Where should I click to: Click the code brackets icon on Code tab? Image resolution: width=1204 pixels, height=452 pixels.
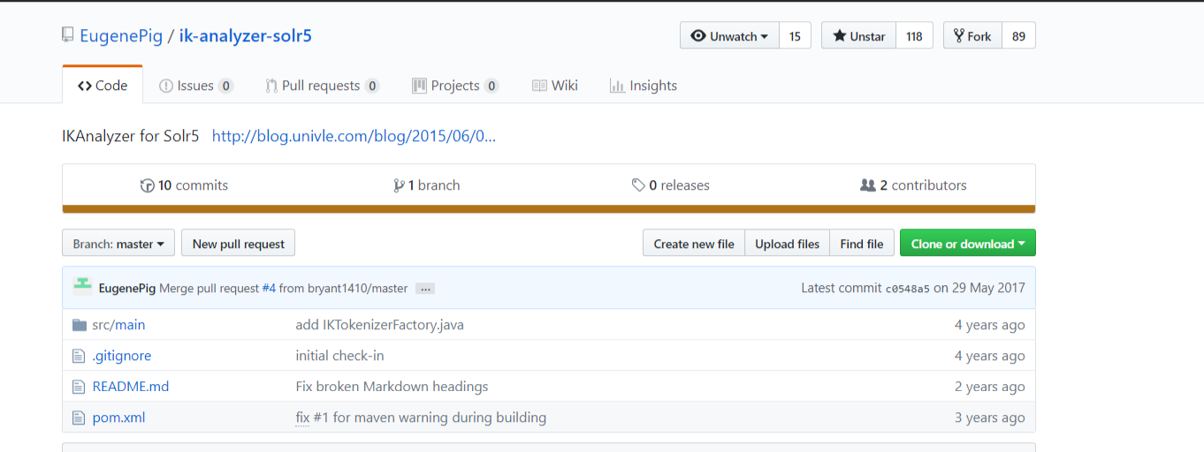tap(85, 86)
